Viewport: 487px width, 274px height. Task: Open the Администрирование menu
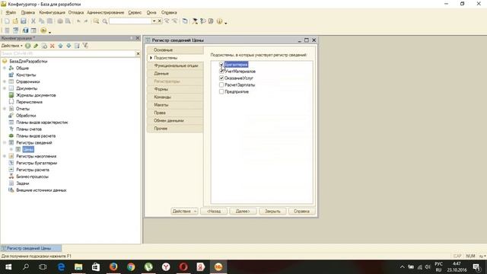tap(105, 12)
